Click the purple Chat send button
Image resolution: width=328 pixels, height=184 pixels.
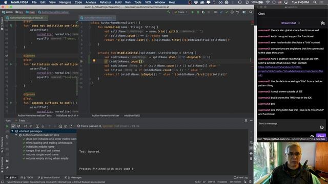tap(321, 136)
